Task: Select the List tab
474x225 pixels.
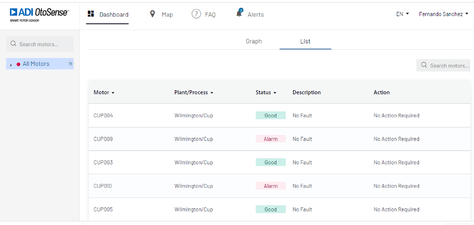Action: click(305, 41)
